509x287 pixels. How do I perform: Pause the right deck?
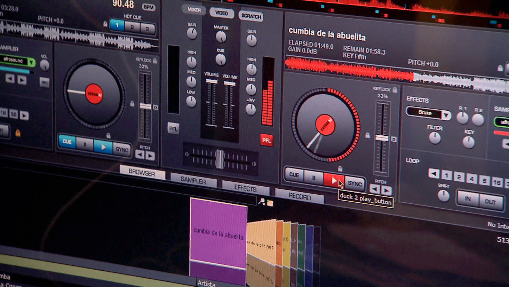[313, 177]
